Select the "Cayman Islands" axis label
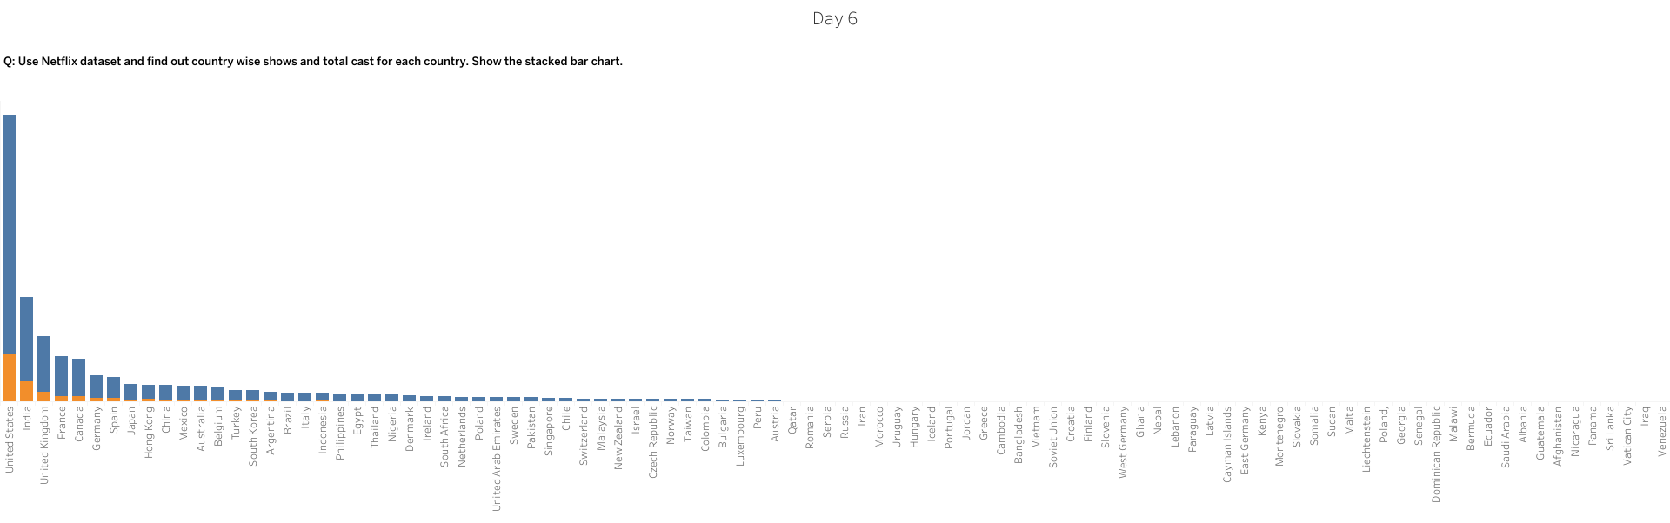This screenshot has height=523, width=1670. click(x=1227, y=444)
